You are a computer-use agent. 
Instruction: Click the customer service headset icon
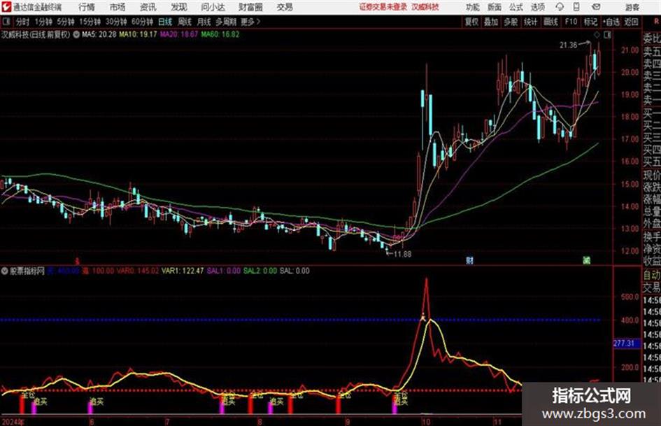click(560, 7)
